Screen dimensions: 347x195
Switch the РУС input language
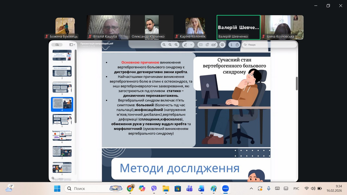pyautogui.click(x=296, y=188)
